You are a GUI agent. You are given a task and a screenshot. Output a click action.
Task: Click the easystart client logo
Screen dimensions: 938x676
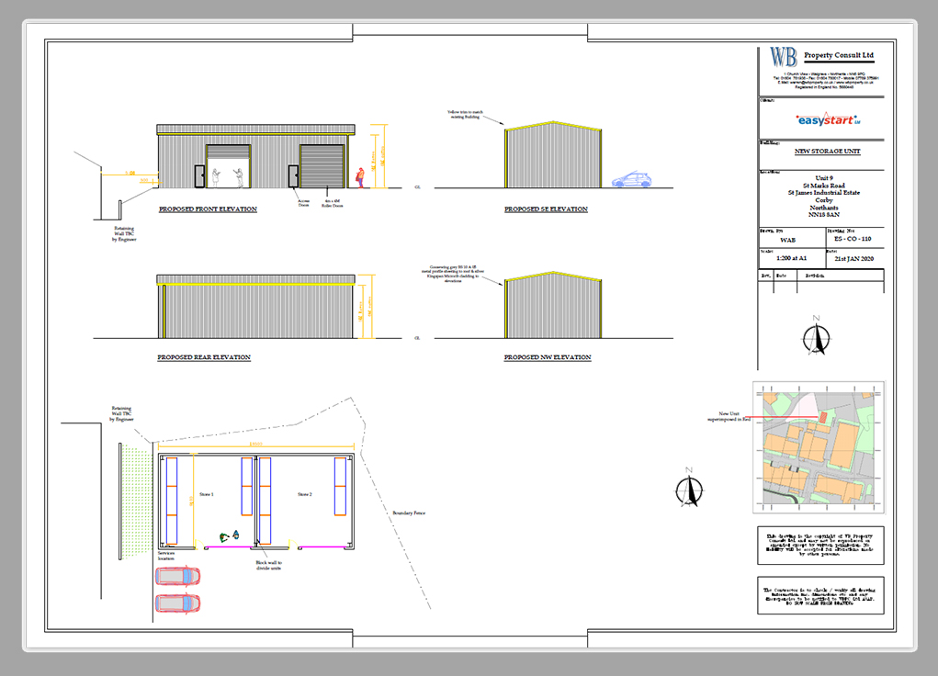click(828, 119)
